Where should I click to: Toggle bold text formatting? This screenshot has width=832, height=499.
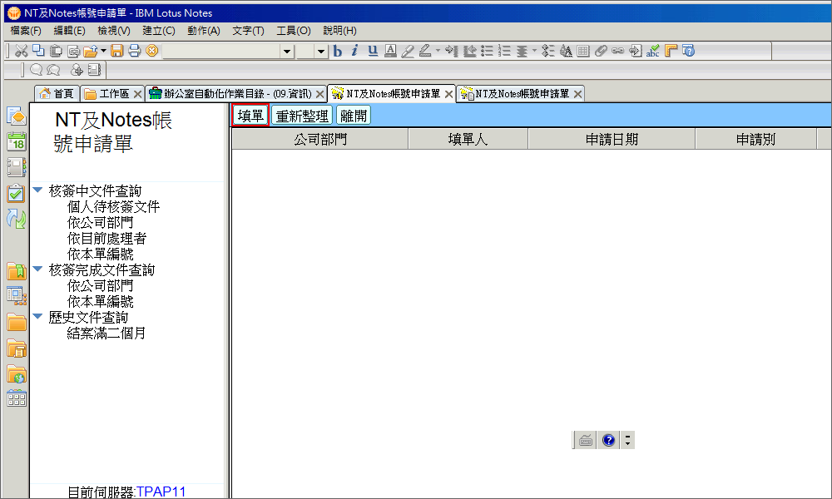[x=338, y=51]
